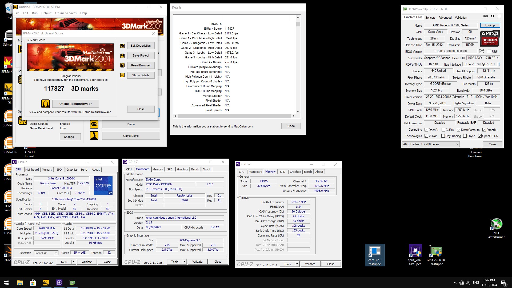Toggle DirectCompute checkbox in GPU-Z
512x288 pixels.
point(458,130)
